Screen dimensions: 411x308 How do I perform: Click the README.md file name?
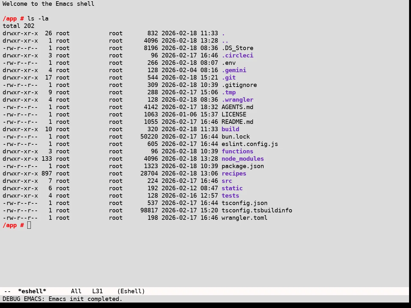(237, 122)
